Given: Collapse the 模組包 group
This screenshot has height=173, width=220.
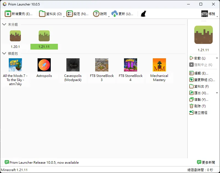Looking at the screenshot, I should 4,53.
